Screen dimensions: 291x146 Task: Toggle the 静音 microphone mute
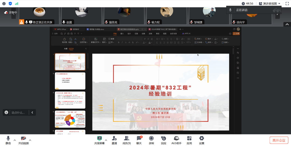point(8,138)
